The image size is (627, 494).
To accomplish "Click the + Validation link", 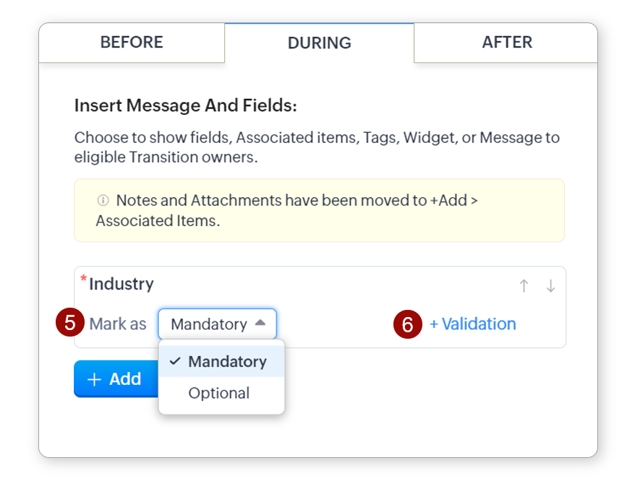I will [x=473, y=324].
